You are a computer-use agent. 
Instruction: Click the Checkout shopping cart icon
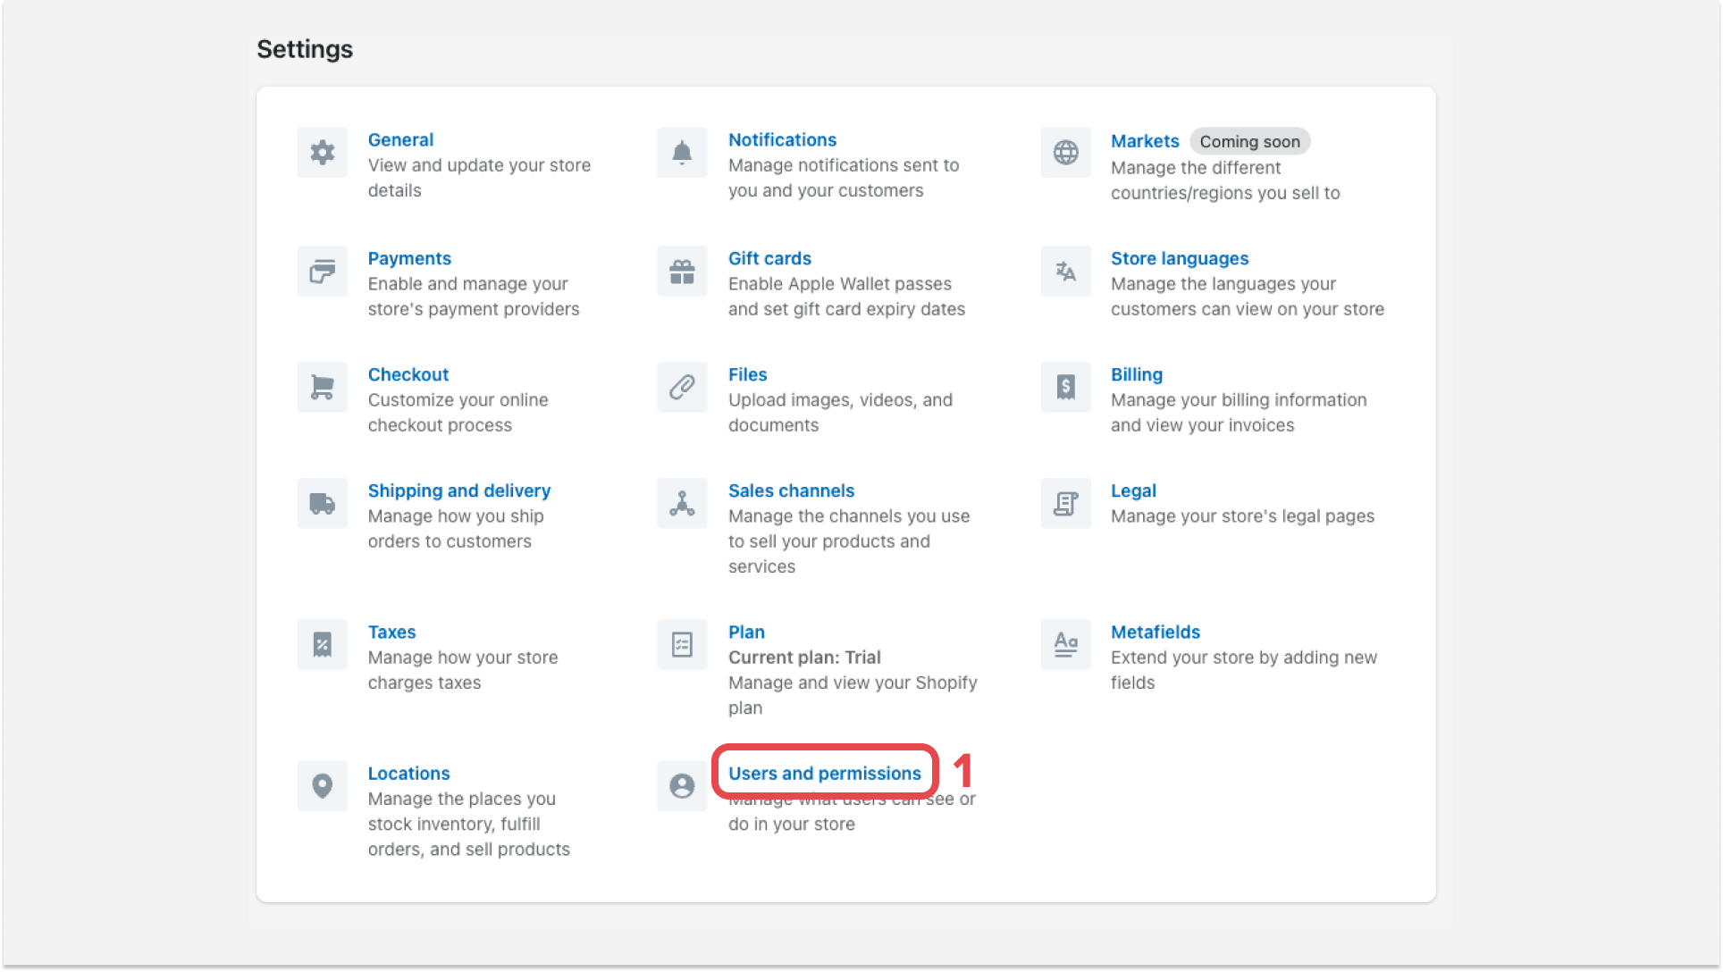point(322,387)
